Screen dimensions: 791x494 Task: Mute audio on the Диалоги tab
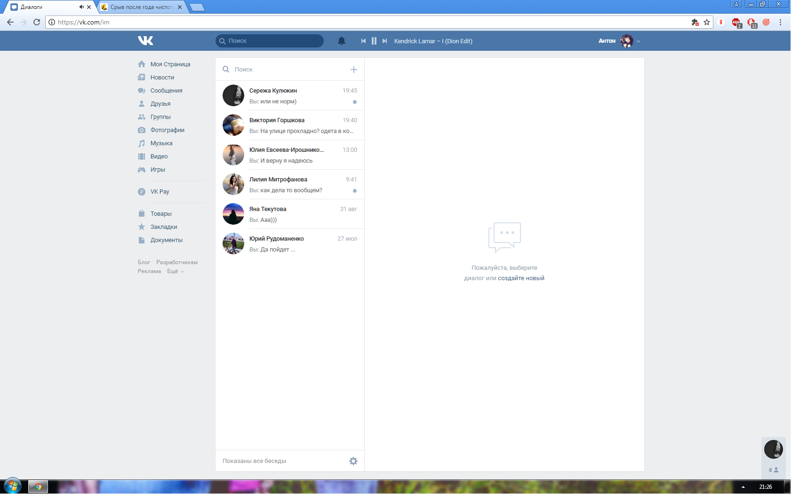(x=81, y=7)
